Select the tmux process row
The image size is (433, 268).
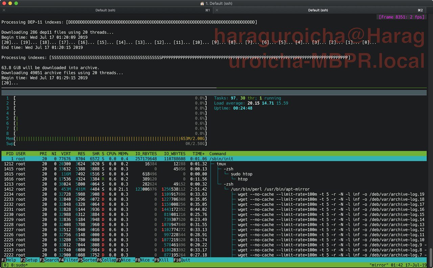214,164
